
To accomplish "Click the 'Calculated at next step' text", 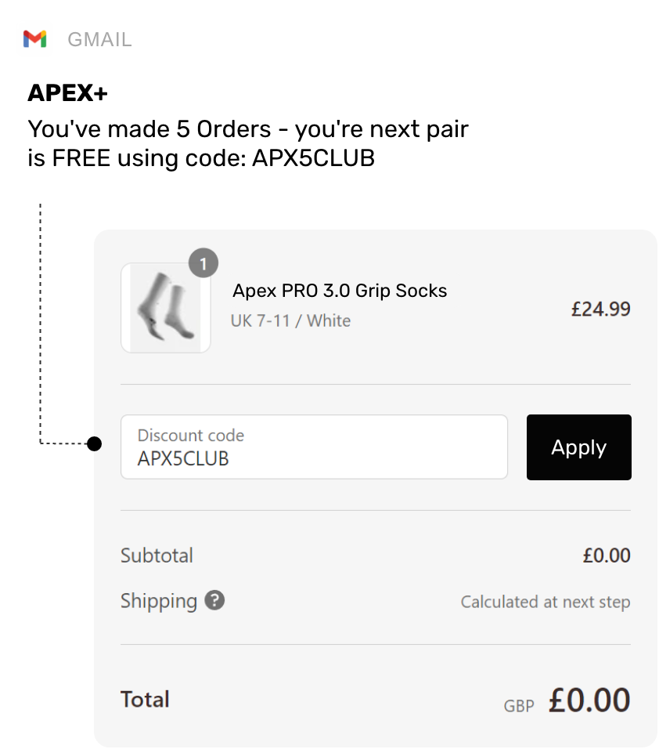I will [545, 602].
